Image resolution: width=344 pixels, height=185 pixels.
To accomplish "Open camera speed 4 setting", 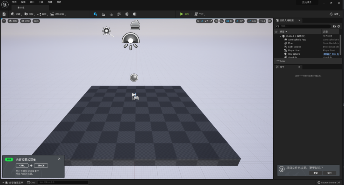I will (262, 21).
